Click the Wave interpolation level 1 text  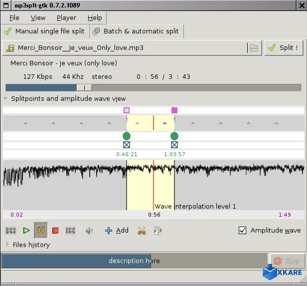coord(195,206)
